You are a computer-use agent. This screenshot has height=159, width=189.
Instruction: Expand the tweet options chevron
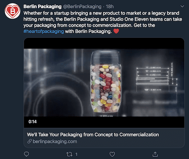point(182,6)
